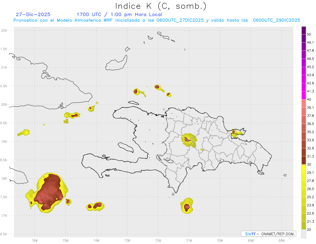The height and width of the screenshot is (244, 316).
Task: Click the legend value '20'
Action: [309, 230]
